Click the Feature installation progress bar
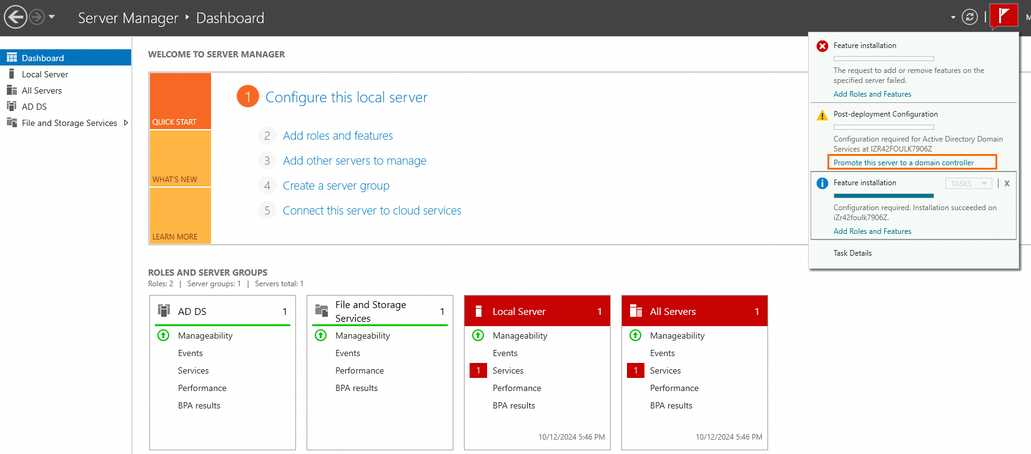The width and height of the screenshot is (1031, 454). pos(883,196)
